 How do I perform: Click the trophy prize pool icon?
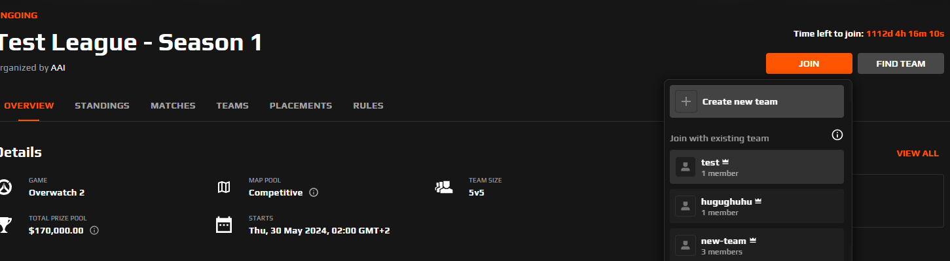click(x=5, y=224)
